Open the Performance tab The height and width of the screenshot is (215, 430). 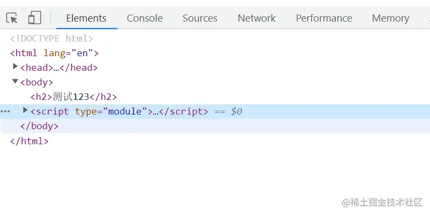[324, 18]
